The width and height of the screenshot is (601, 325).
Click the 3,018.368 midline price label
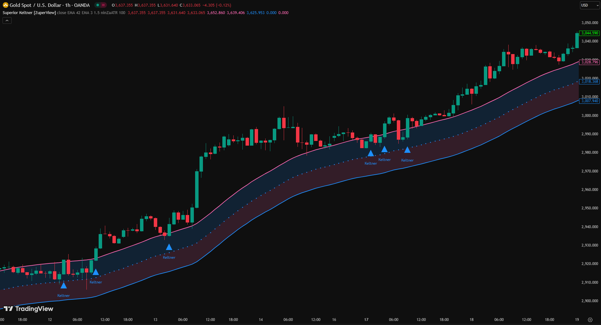click(x=589, y=82)
